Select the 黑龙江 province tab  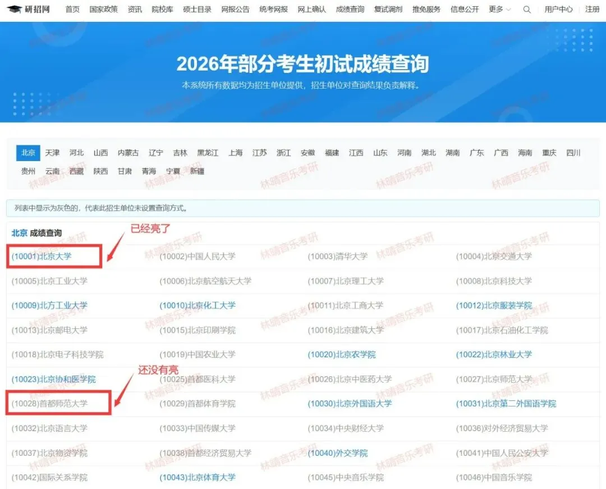[208, 153]
